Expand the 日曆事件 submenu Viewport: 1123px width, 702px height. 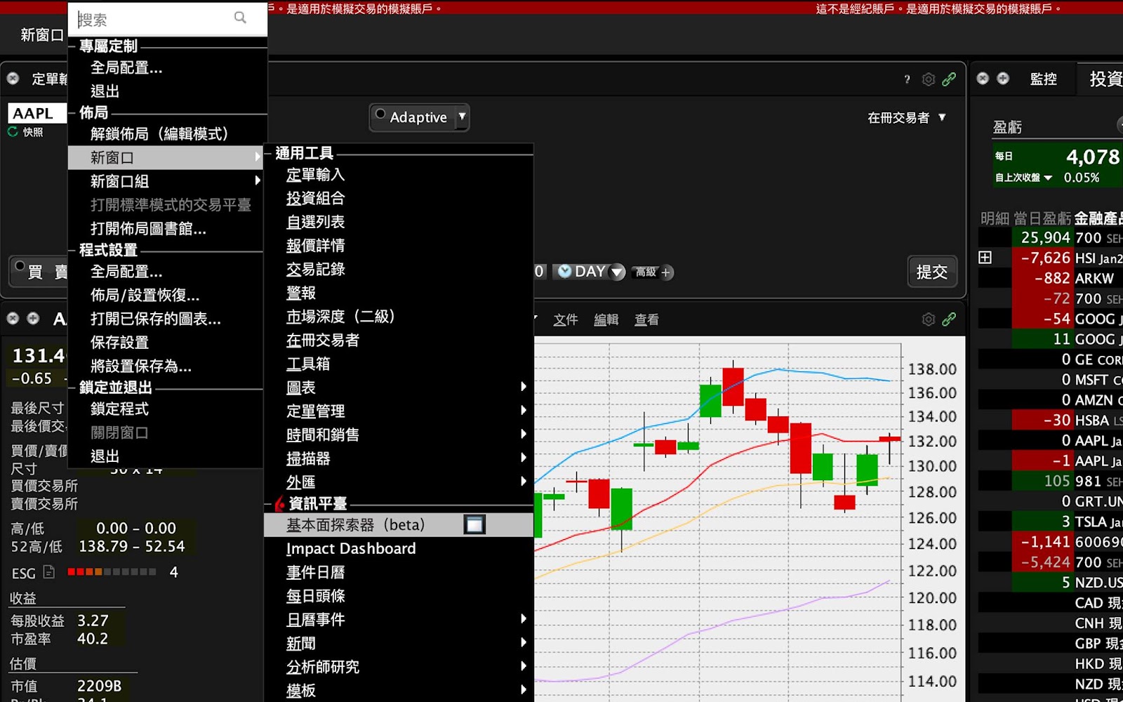pyautogui.click(x=399, y=619)
